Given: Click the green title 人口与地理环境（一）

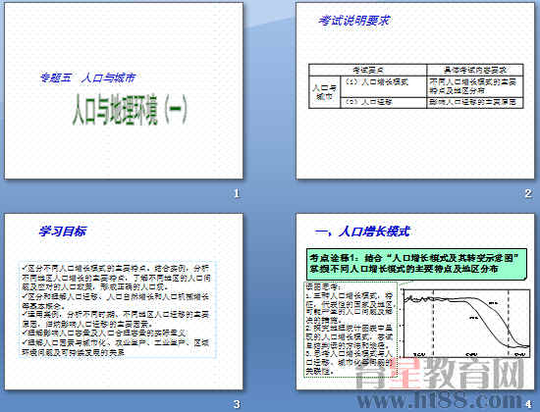Looking at the screenshot, I should (x=130, y=110).
